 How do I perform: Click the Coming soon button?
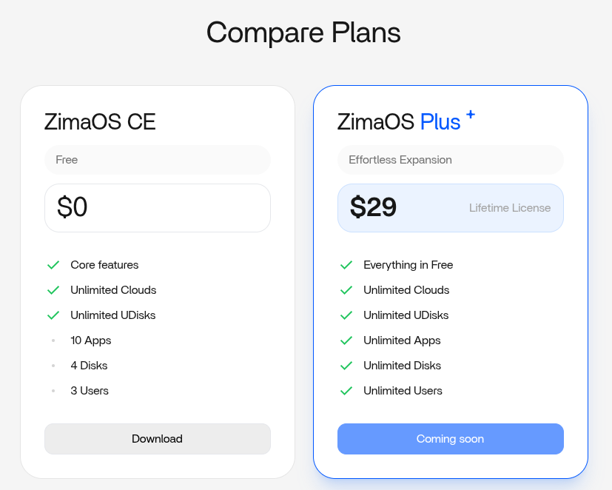450,439
